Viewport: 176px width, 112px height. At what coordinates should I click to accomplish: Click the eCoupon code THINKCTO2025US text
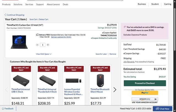click(109, 35)
